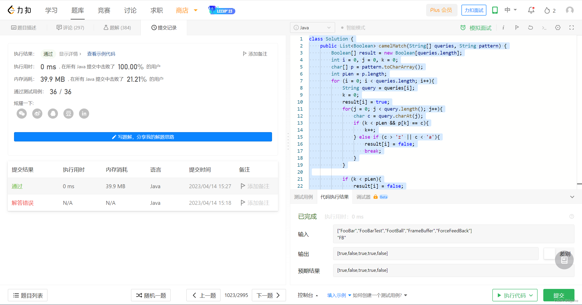This screenshot has height=305, width=582.
Task: Open the Java language dropdown
Action: pos(312,28)
